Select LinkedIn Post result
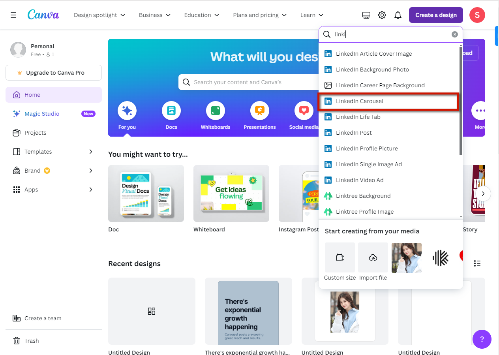 (x=388, y=133)
